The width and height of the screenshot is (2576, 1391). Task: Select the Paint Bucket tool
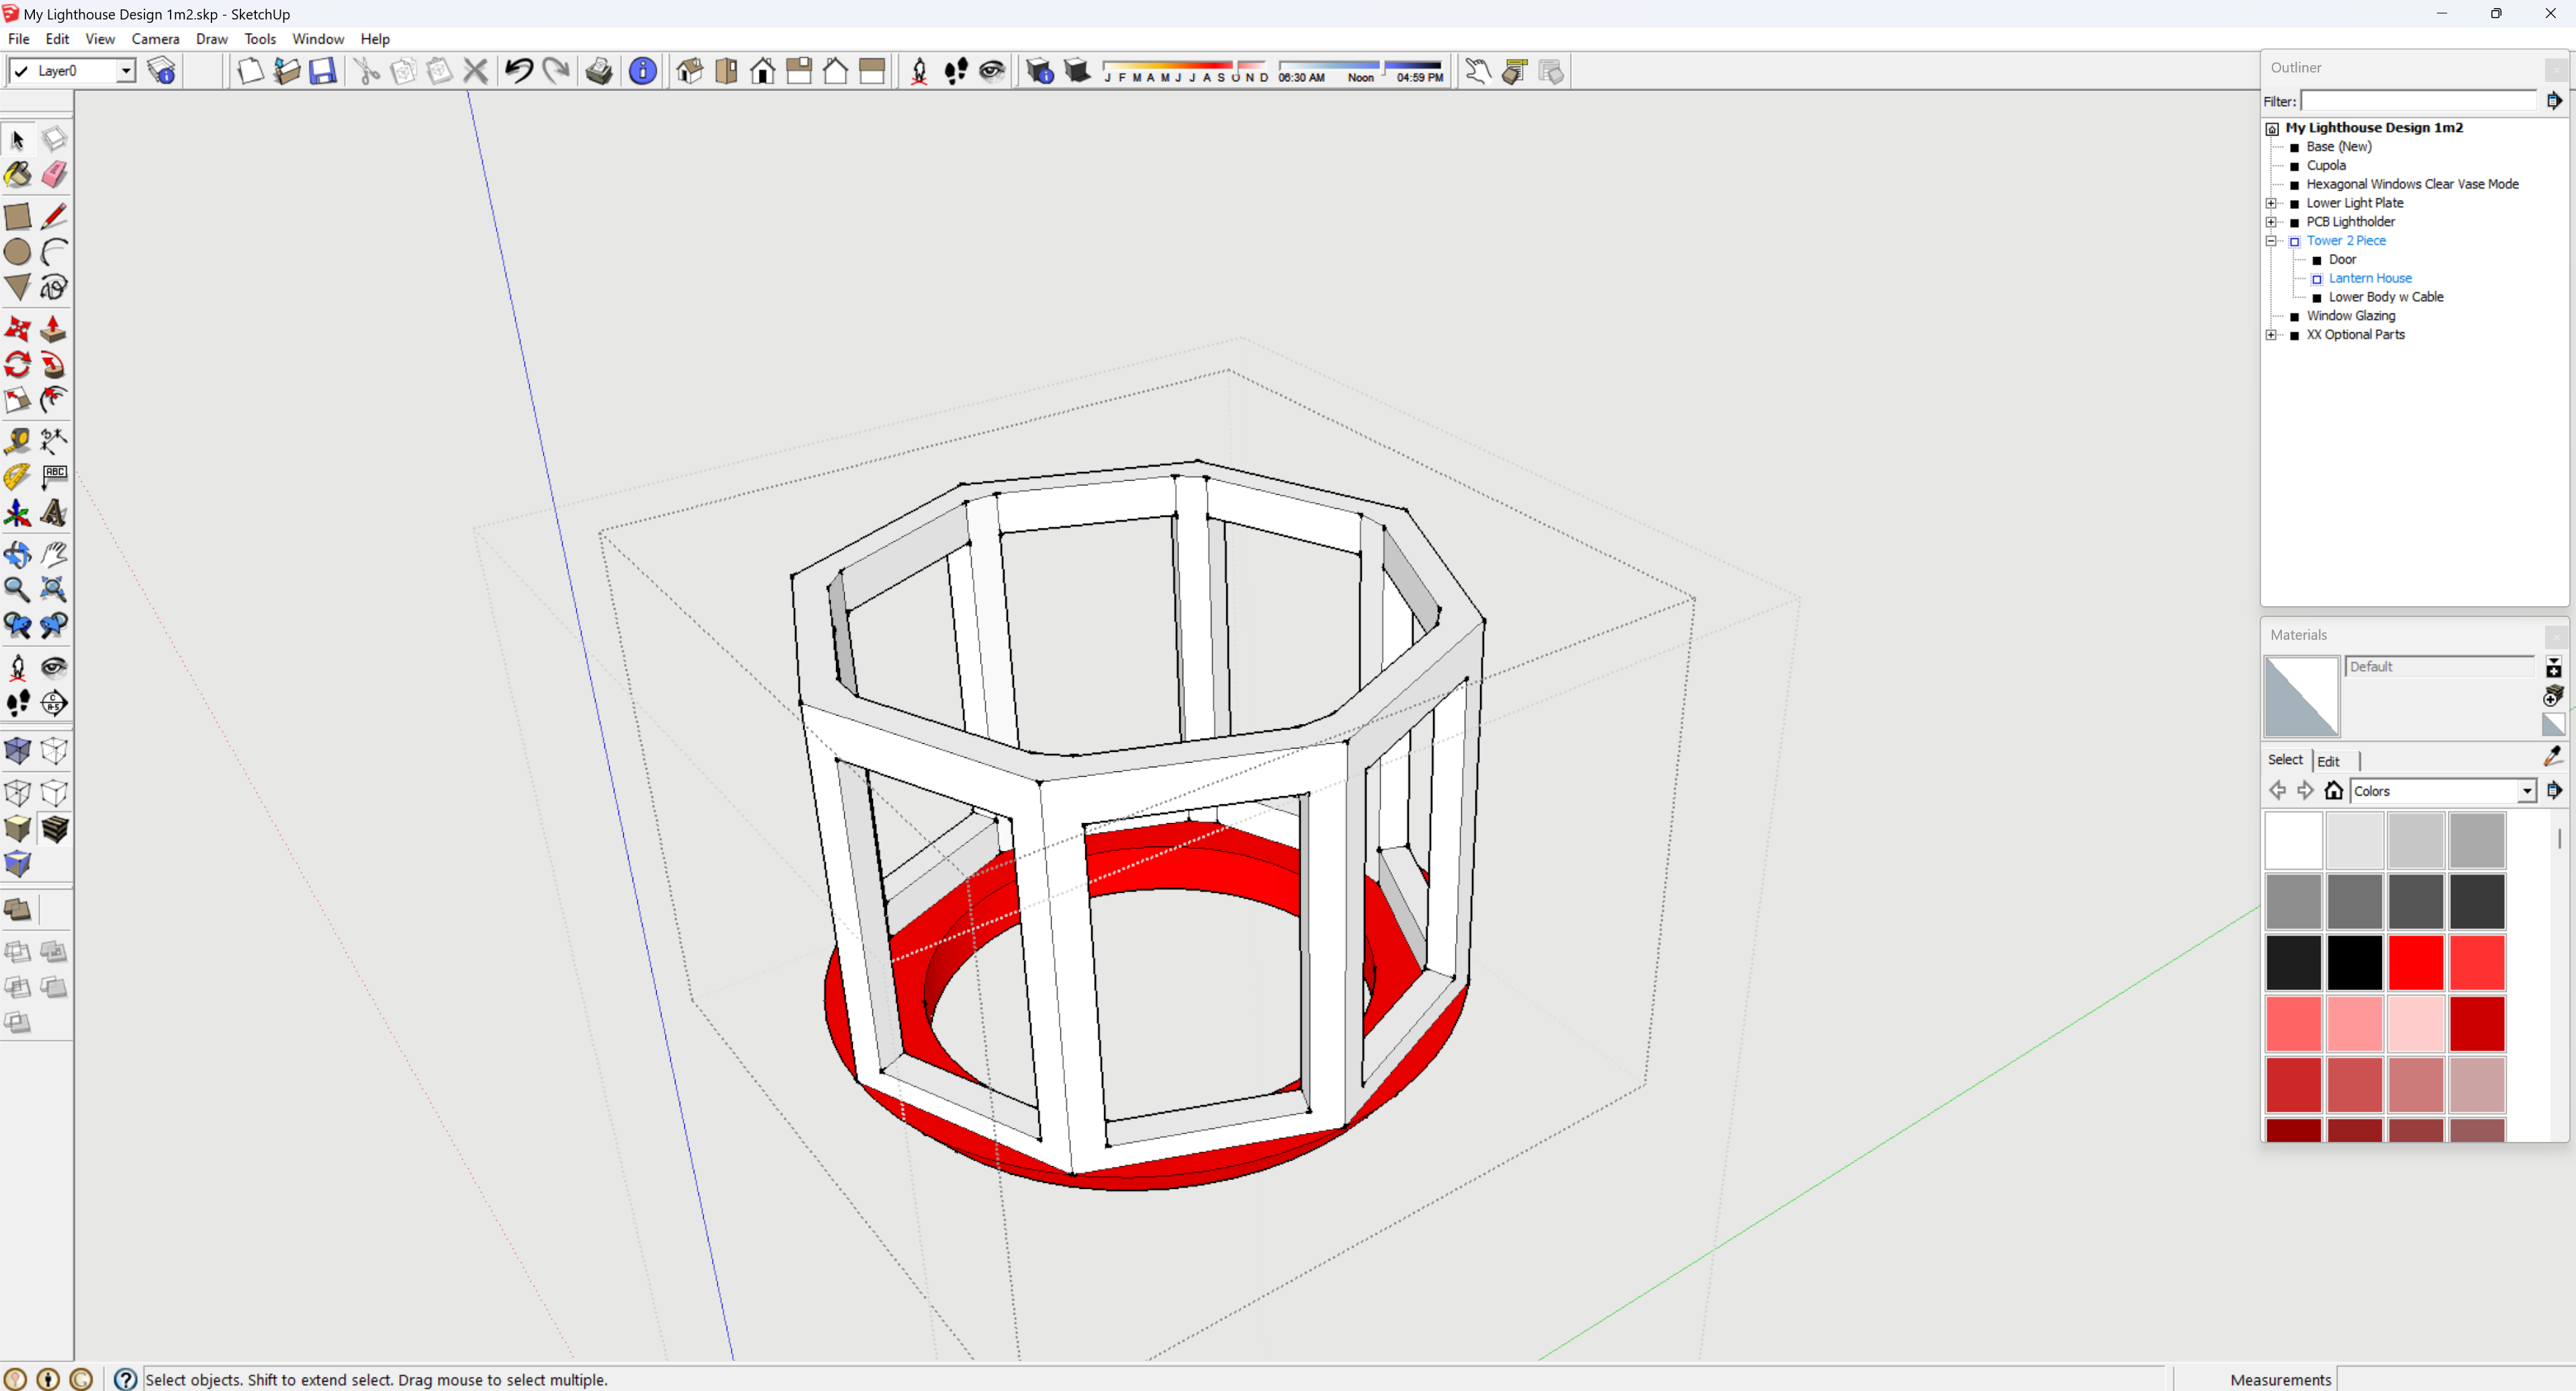click(x=17, y=175)
